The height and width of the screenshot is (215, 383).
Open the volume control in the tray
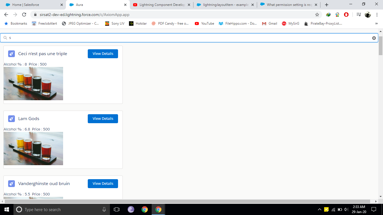346,209
